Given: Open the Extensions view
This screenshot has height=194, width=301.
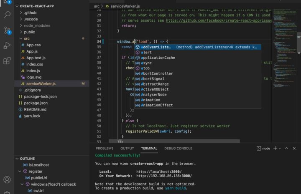Looking at the screenshot, I should coord(7,61).
